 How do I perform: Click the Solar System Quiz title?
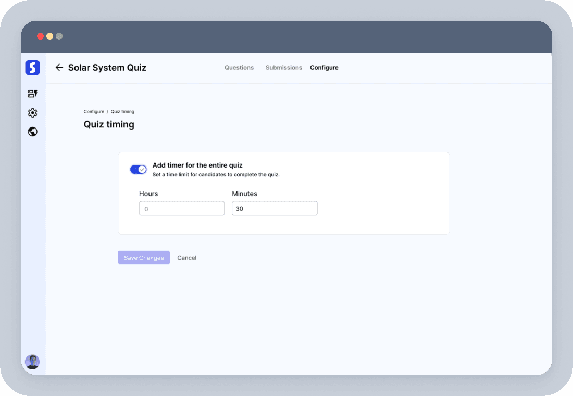click(x=107, y=68)
